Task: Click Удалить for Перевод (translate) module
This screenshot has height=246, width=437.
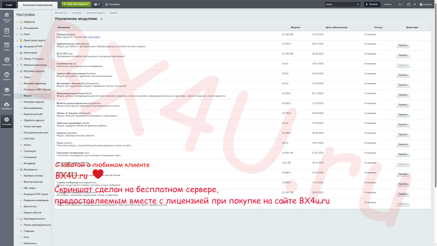Action: coord(403,135)
